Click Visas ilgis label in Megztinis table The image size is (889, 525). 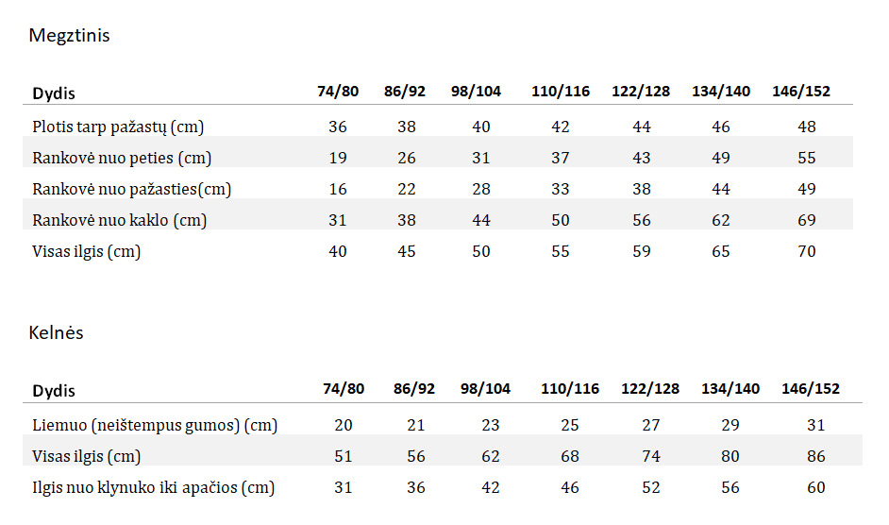[x=86, y=251]
